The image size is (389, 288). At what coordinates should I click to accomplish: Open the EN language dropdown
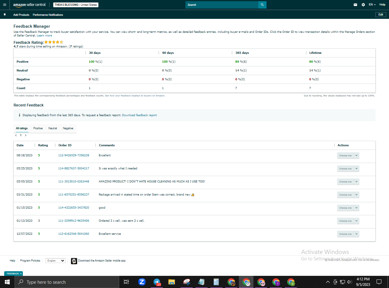372,5
